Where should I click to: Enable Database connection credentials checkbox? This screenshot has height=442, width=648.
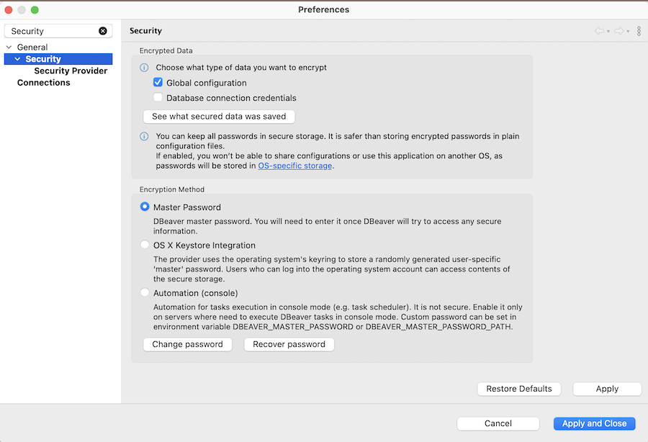click(x=158, y=98)
